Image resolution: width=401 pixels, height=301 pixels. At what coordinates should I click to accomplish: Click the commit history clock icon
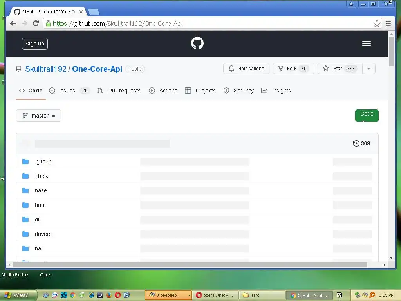coord(356,143)
